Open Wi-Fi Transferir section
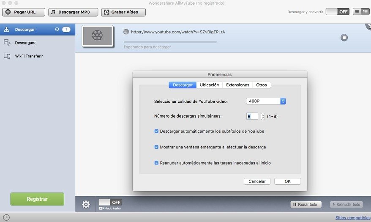 [x=38, y=56]
